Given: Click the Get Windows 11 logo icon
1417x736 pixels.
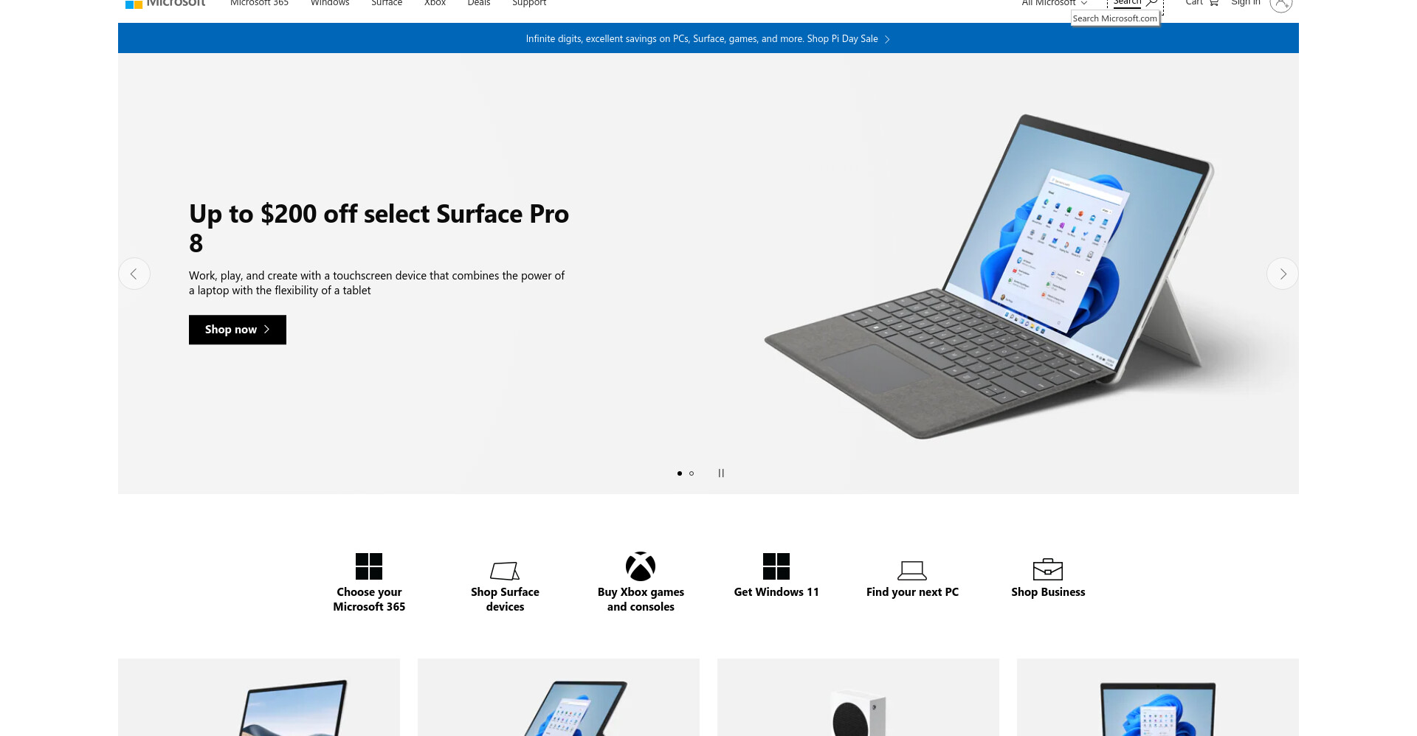Looking at the screenshot, I should click(x=776, y=566).
